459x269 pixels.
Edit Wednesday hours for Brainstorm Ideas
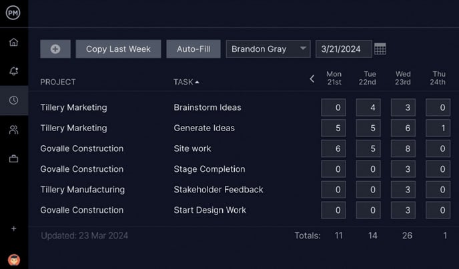tap(403, 107)
